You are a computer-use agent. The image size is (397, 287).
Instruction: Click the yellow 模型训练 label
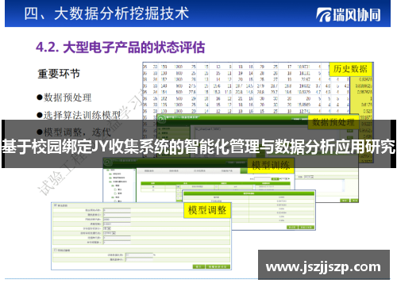pos(271,166)
